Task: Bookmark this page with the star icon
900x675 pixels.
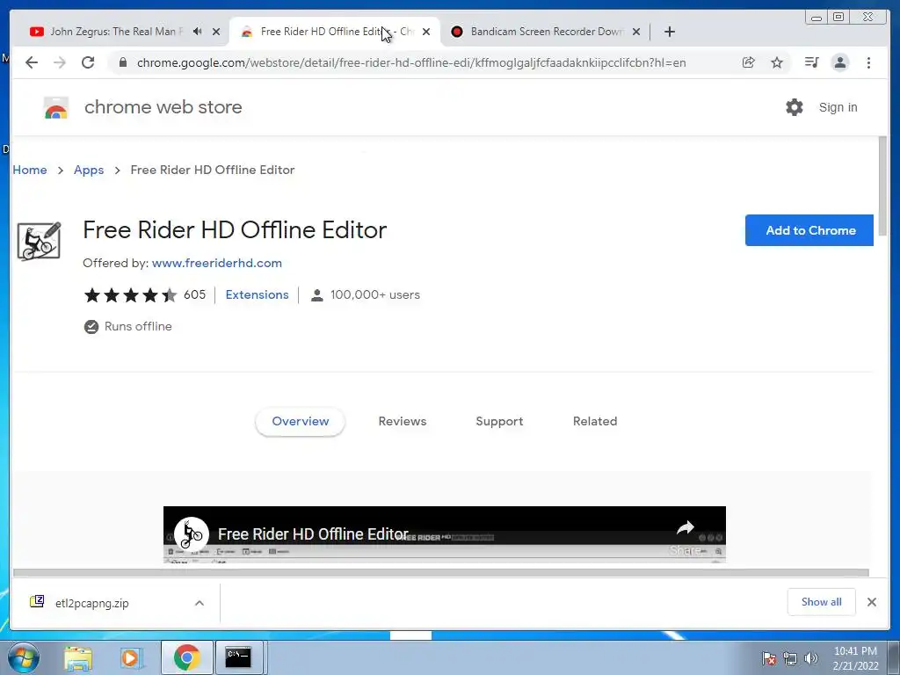Action: pyautogui.click(x=777, y=62)
